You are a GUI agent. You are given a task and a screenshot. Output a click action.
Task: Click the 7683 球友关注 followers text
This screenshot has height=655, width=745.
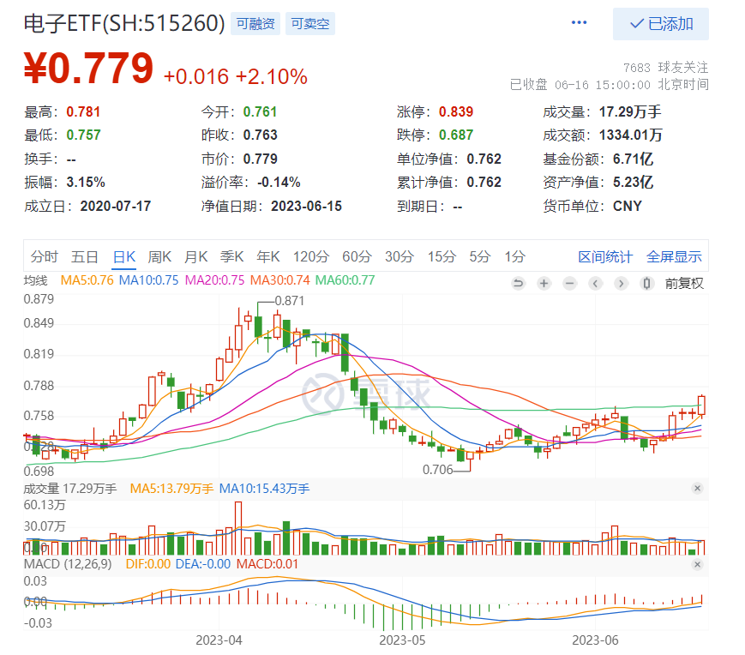pos(665,68)
